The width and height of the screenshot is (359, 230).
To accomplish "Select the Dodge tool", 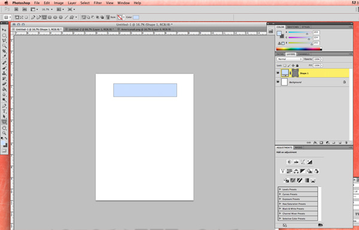I will (x=4, y=100).
